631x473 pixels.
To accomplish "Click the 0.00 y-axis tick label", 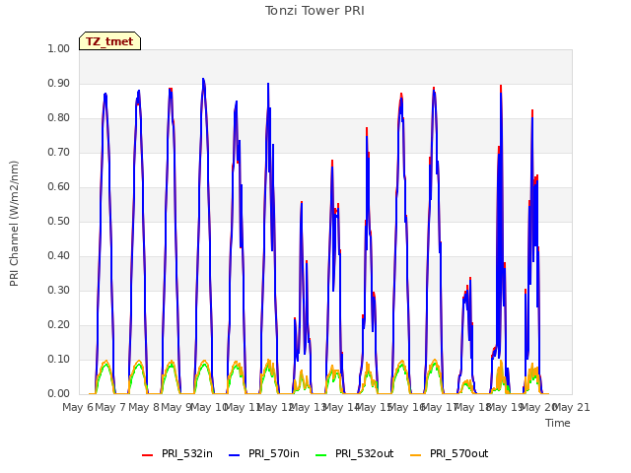I will coord(59,394).
